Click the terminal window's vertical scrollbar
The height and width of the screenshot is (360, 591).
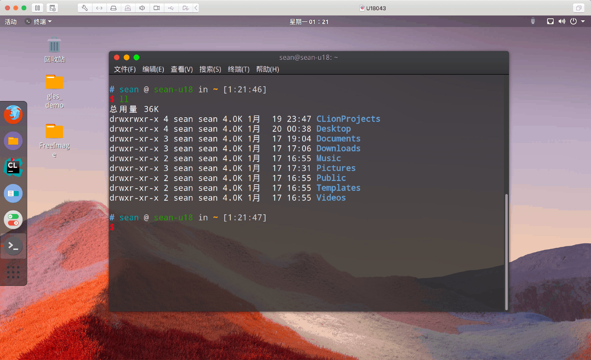[x=506, y=252]
